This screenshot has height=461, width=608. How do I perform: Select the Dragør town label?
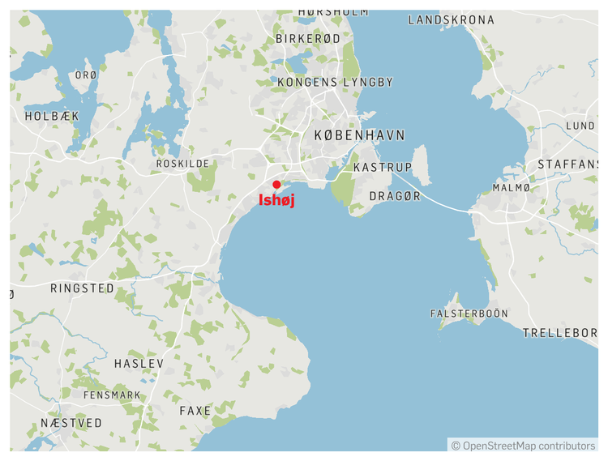pyautogui.click(x=395, y=196)
